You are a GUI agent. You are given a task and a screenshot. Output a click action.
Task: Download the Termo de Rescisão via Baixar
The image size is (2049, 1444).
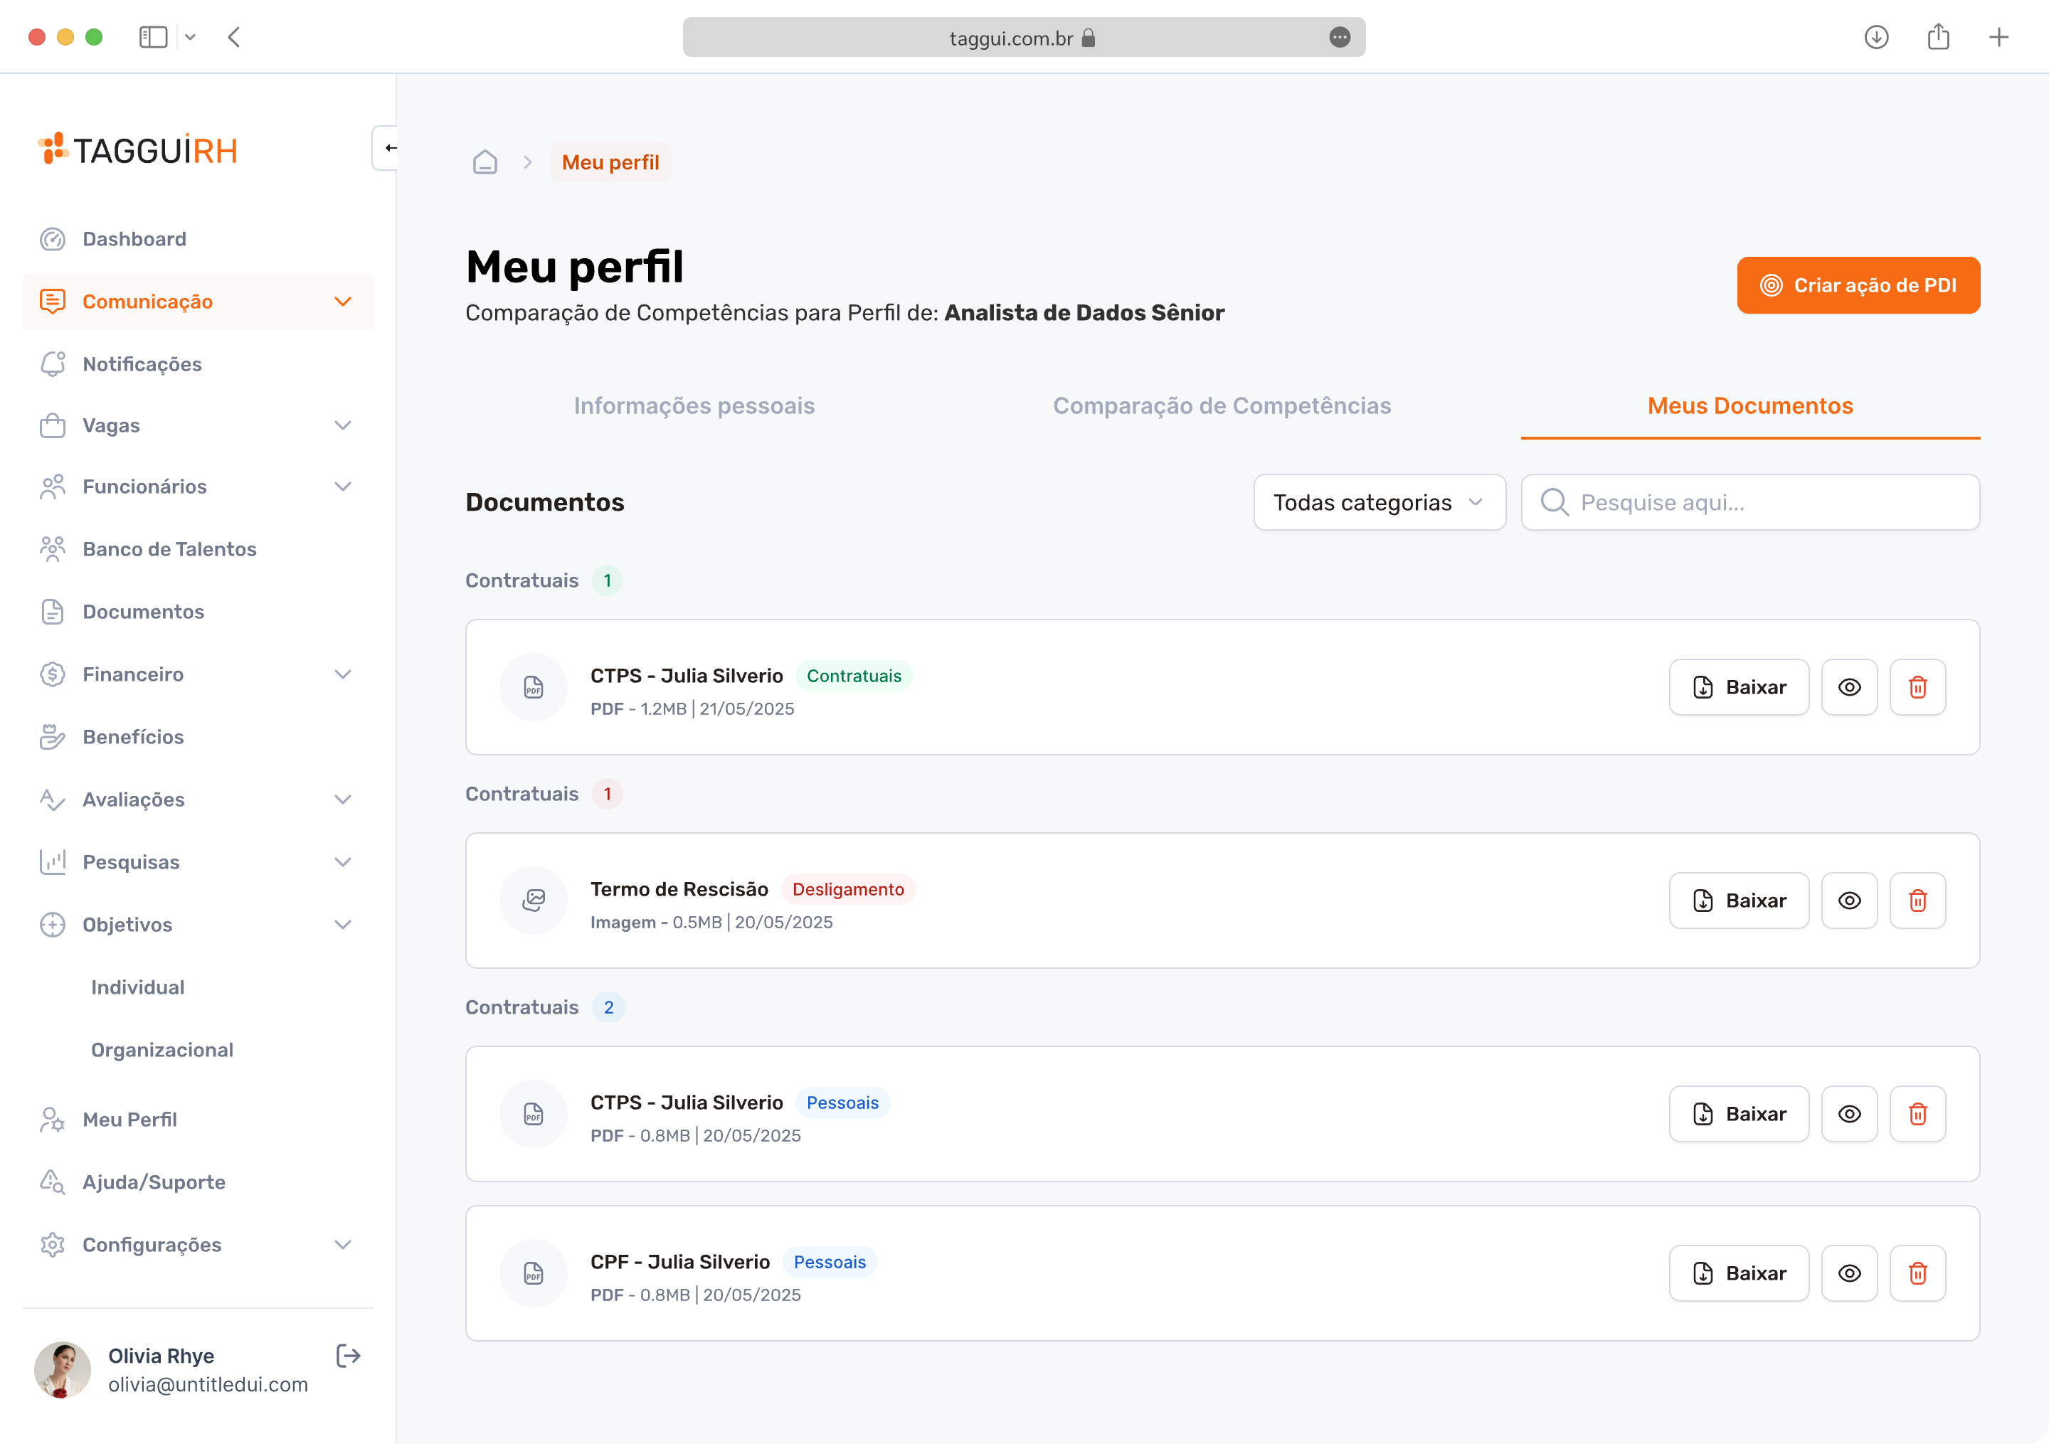(x=1738, y=901)
